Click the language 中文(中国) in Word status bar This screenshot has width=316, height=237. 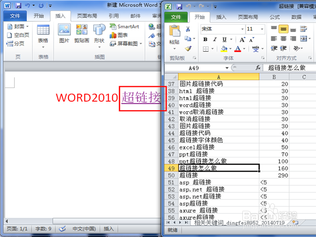[x=84, y=229]
